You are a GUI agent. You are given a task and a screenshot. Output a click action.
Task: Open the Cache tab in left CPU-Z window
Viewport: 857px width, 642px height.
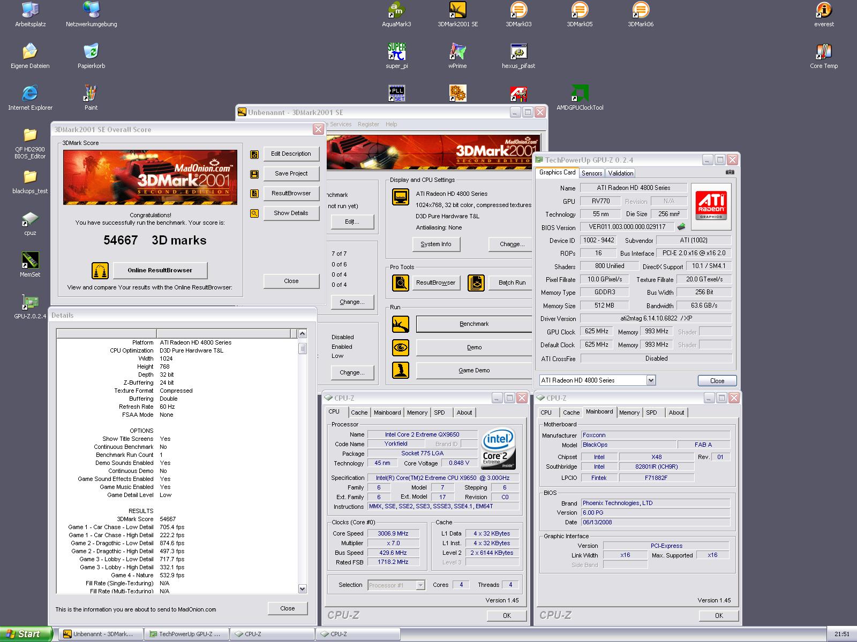click(x=359, y=412)
